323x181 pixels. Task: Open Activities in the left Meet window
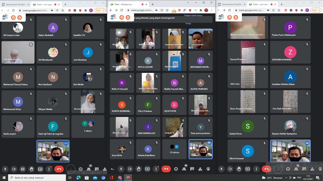click(x=105, y=169)
